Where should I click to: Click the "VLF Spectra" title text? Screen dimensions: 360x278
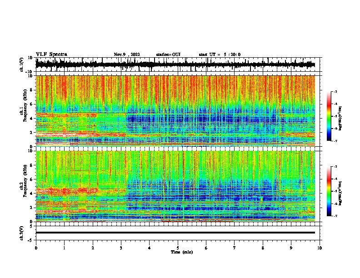(51, 55)
